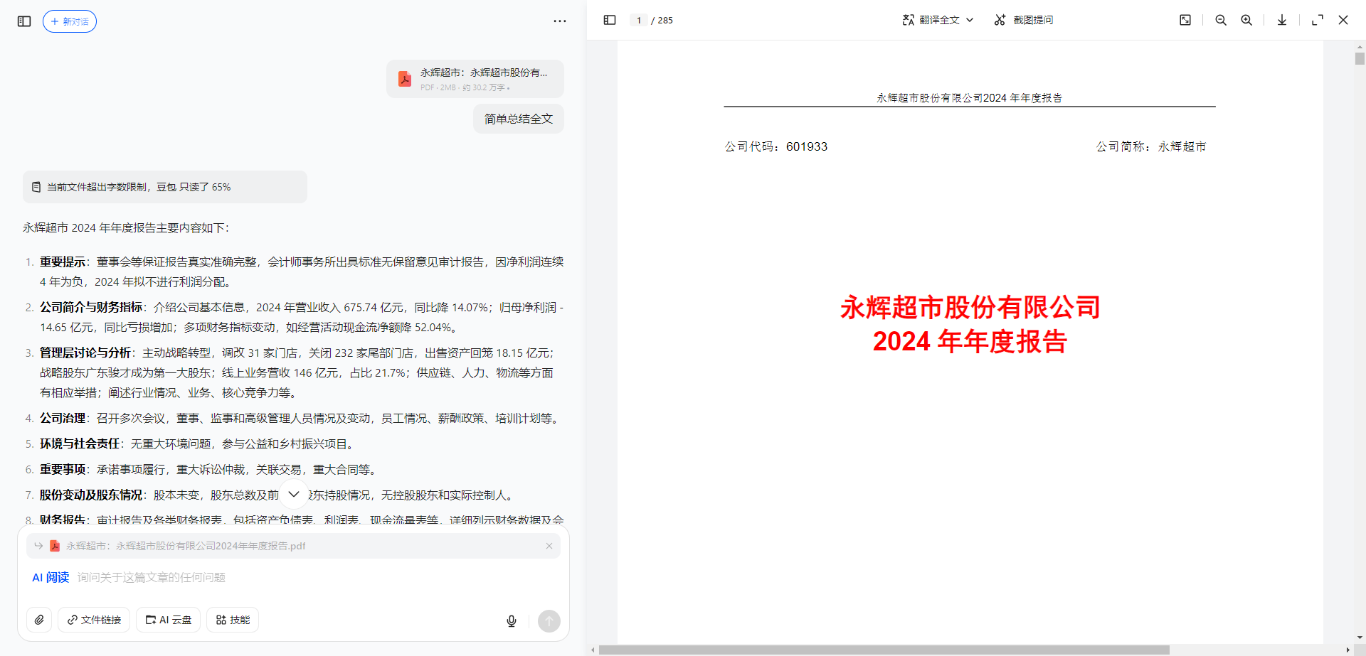Click the scroll-to-bottom chevron button
This screenshot has width=1366, height=656.
[x=294, y=494]
